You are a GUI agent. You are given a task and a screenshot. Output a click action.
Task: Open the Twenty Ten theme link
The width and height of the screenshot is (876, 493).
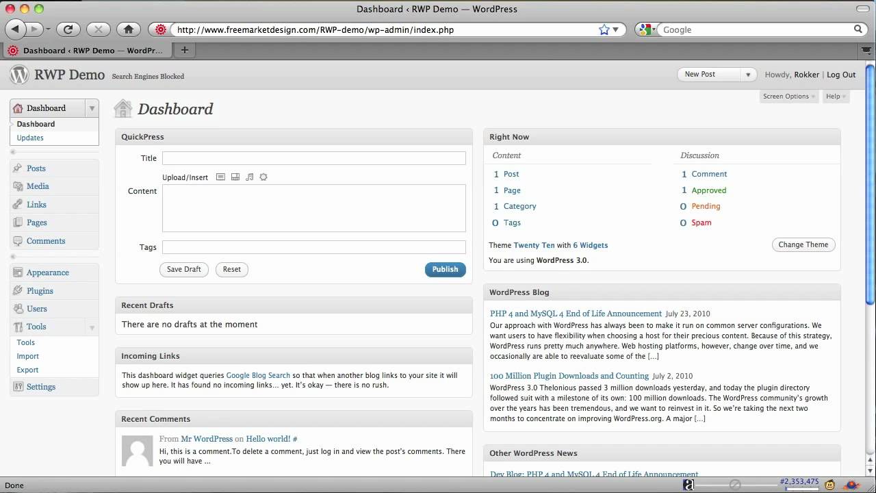coord(534,245)
